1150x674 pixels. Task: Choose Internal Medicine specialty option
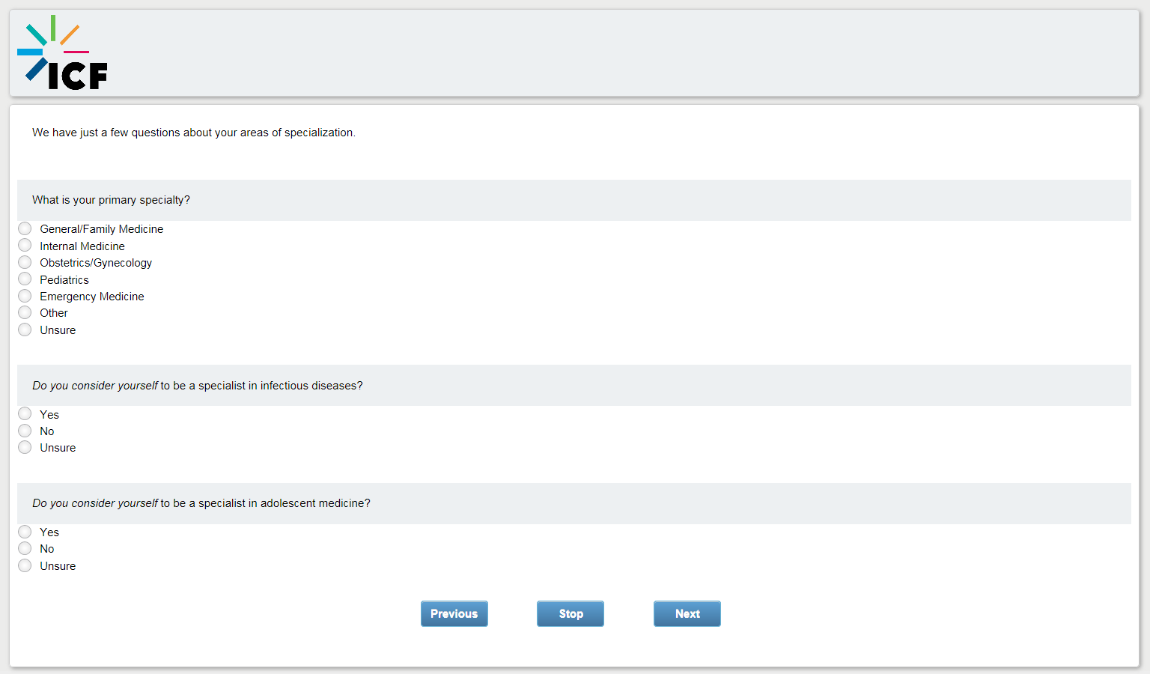coord(25,246)
